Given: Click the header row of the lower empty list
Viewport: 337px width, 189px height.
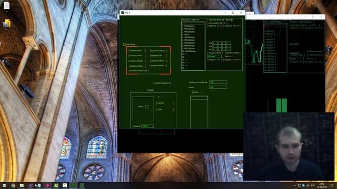Looking at the screenshot, I should pyautogui.click(x=199, y=98).
